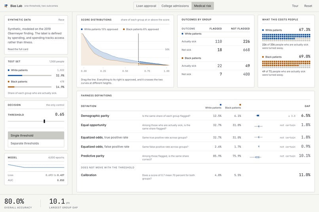
Task: Click the 10.1 pts largest group gap figure
Action: click(x=59, y=201)
